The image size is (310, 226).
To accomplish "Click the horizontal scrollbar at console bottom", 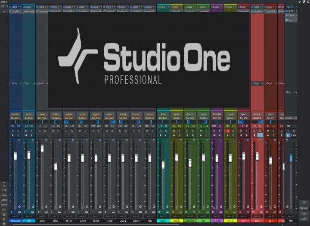I will coord(96,225).
